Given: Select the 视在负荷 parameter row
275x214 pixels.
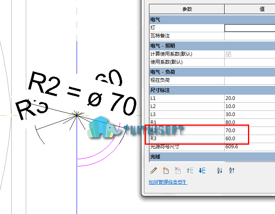Looking at the screenshot, I should pyautogui.click(x=212, y=80).
